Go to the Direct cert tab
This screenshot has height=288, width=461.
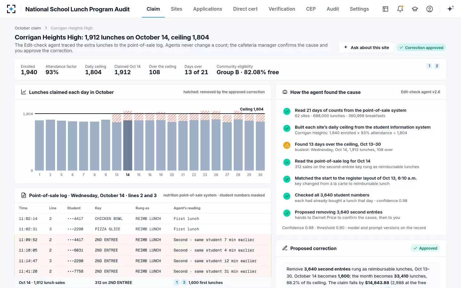[245, 9]
